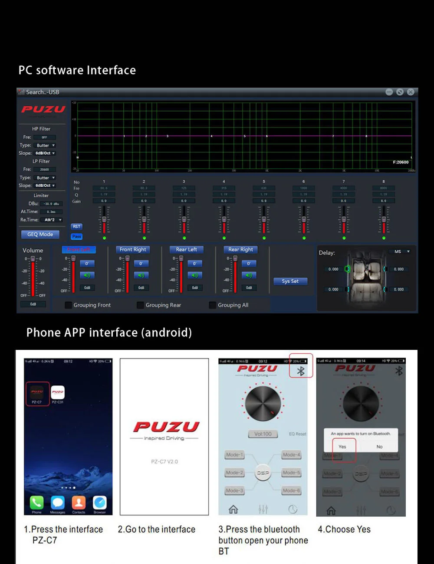Click the LP Filter Fre field showing 20600
Image resolution: width=434 pixels, height=564 pixels.
tap(45, 170)
